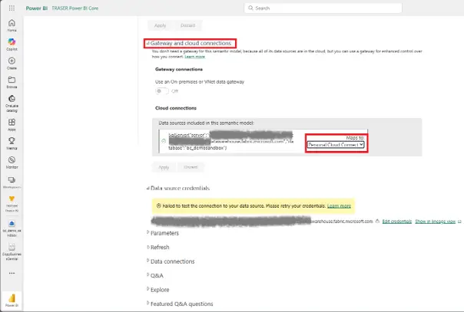Open Apps in the sidebar
464x312 pixels.
[12, 124]
